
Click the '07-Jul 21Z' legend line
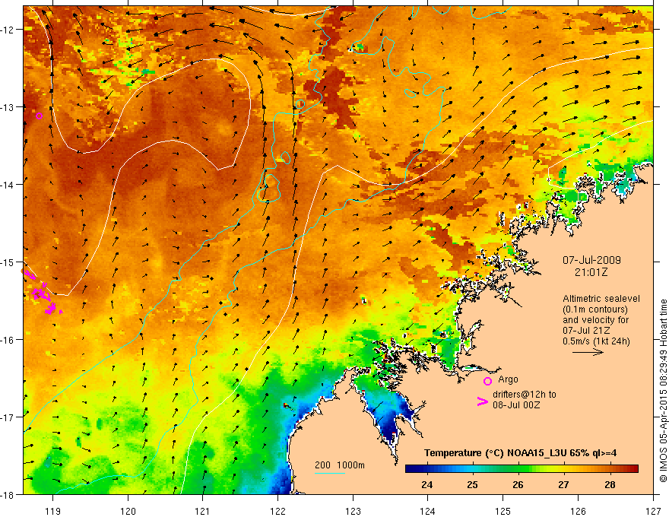(586, 331)
